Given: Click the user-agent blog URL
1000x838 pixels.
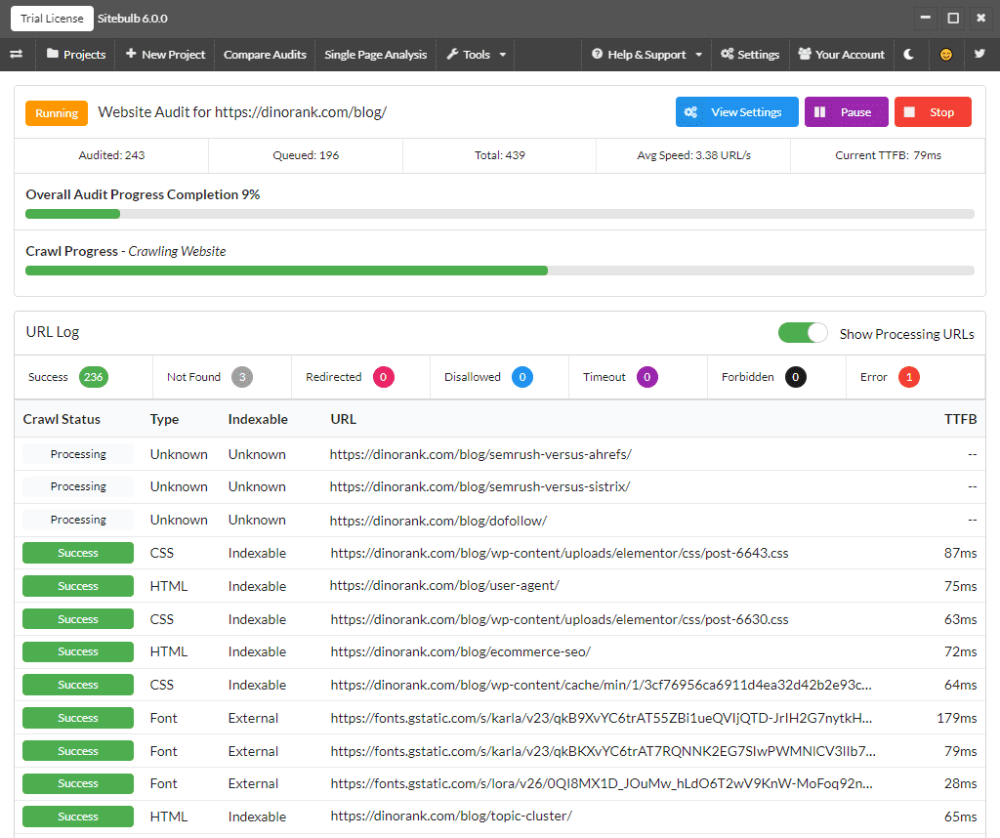Looking at the screenshot, I should click(x=444, y=585).
